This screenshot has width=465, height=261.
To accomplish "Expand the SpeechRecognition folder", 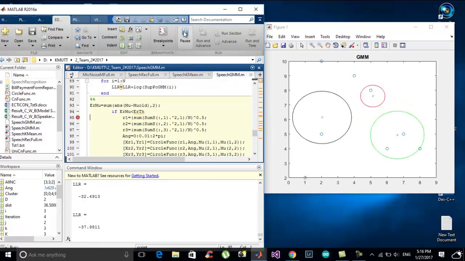I will tap(2, 82).
